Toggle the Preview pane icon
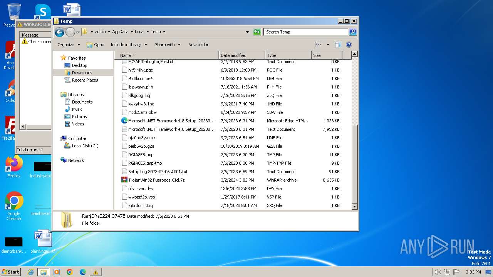This screenshot has width=493, height=277. pyautogui.click(x=338, y=45)
